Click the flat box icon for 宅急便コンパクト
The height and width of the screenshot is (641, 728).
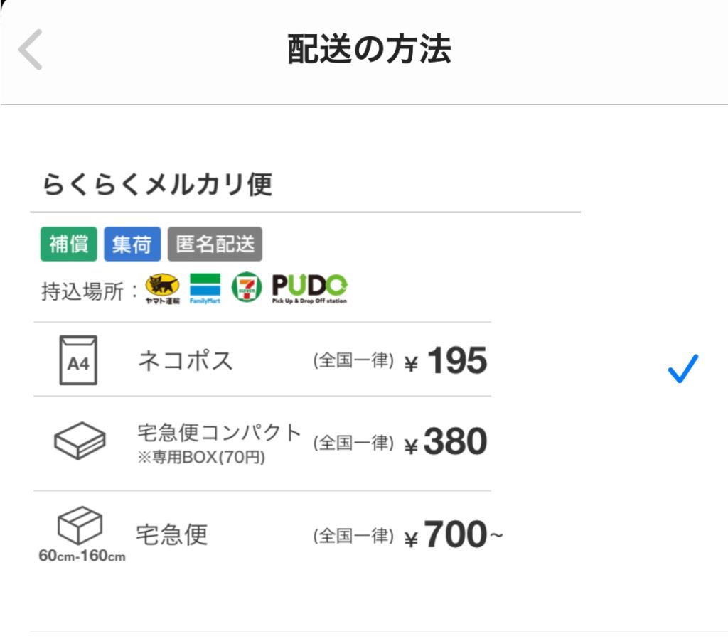(80, 441)
